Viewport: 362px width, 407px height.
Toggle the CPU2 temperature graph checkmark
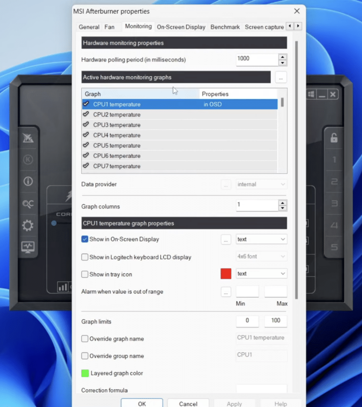[x=86, y=114]
